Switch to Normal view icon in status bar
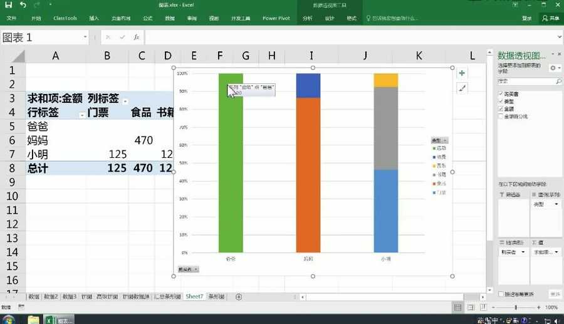The width and height of the screenshot is (564, 324). 457,308
